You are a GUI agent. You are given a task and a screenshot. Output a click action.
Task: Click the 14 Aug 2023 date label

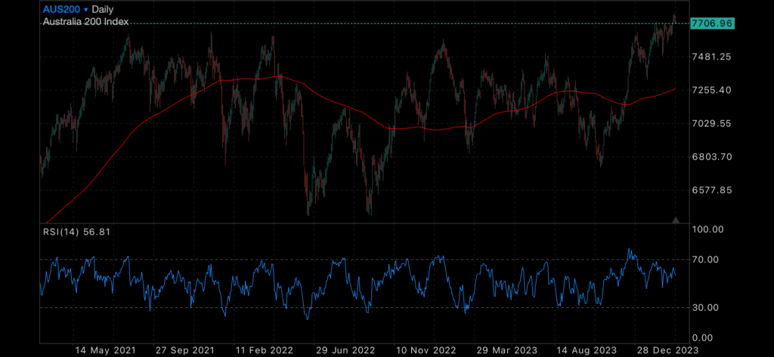(x=586, y=350)
